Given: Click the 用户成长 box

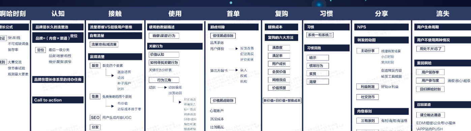Looking at the screenshot, I should click(x=279, y=63).
